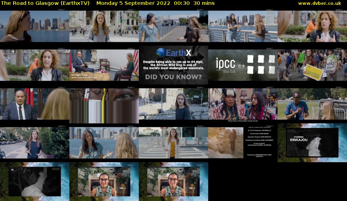The image size is (347, 201).
Task: Select the girl in white cardigan at crosswalk thumbnail
Action: pos(173,143)
